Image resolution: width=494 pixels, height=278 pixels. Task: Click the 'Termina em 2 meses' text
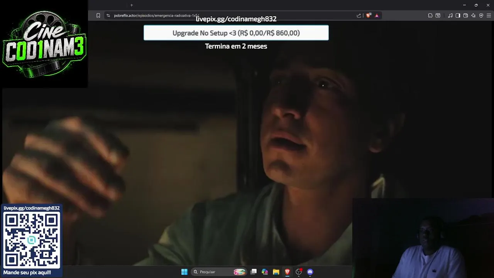(x=236, y=46)
